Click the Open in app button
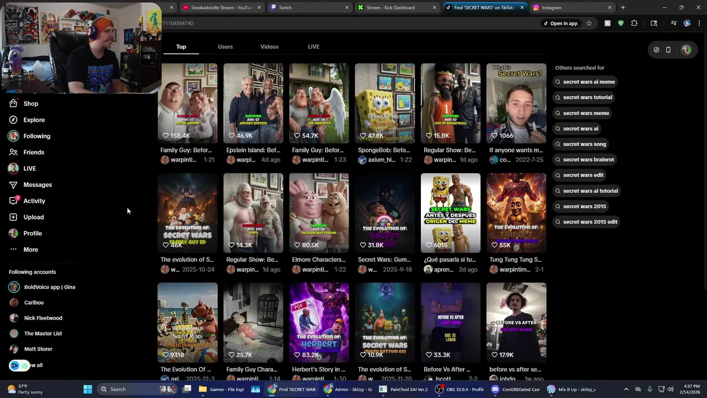This screenshot has width=707, height=398. pyautogui.click(x=560, y=23)
